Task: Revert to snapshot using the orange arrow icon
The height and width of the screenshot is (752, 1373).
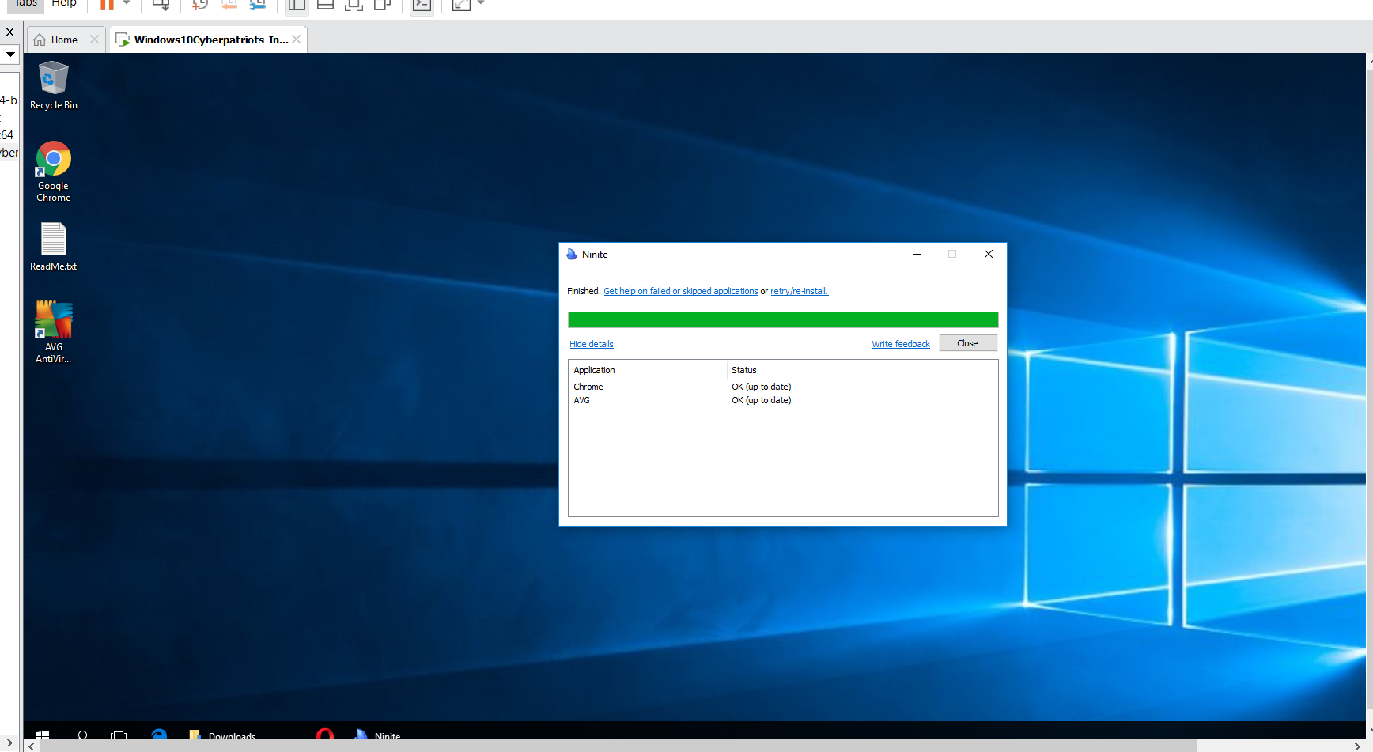Action: click(x=229, y=4)
